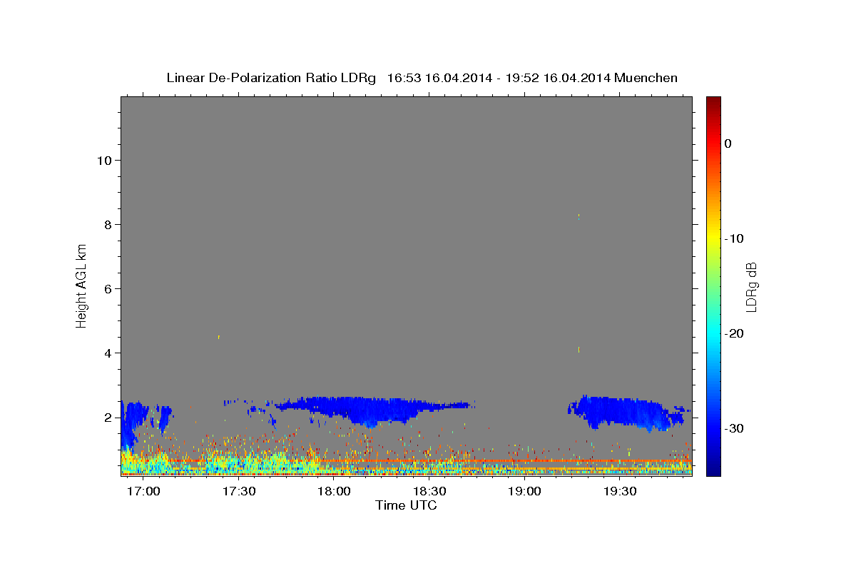Screen dimensions: 856x571
Task: Click the 18:00 time tick label
Action: [x=334, y=492]
